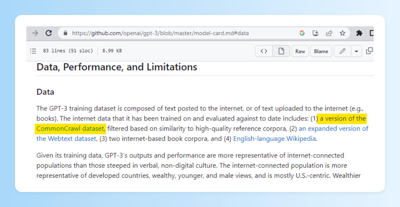Open the browser extensions puzzle icon

pyautogui.click(x=359, y=33)
